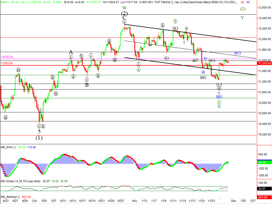Select the green W wave label

[124, 8]
